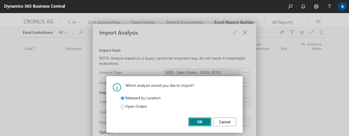Click the Analysis Page field value
Image resolution: width=349 pixels, height=136 pixels.
pyautogui.click(x=202, y=72)
